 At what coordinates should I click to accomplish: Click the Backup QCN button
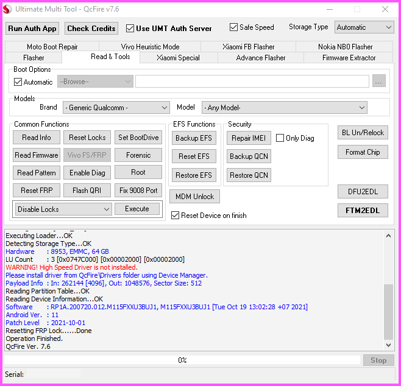pos(249,156)
